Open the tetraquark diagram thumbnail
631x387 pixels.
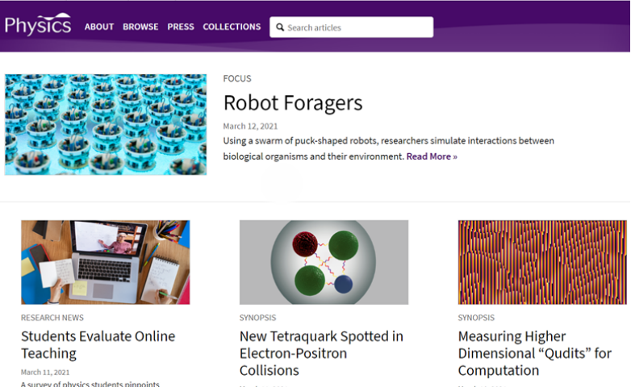[324, 262]
